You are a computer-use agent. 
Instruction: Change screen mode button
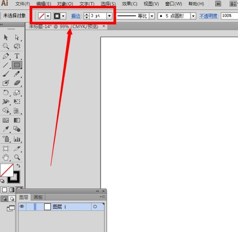11,208
